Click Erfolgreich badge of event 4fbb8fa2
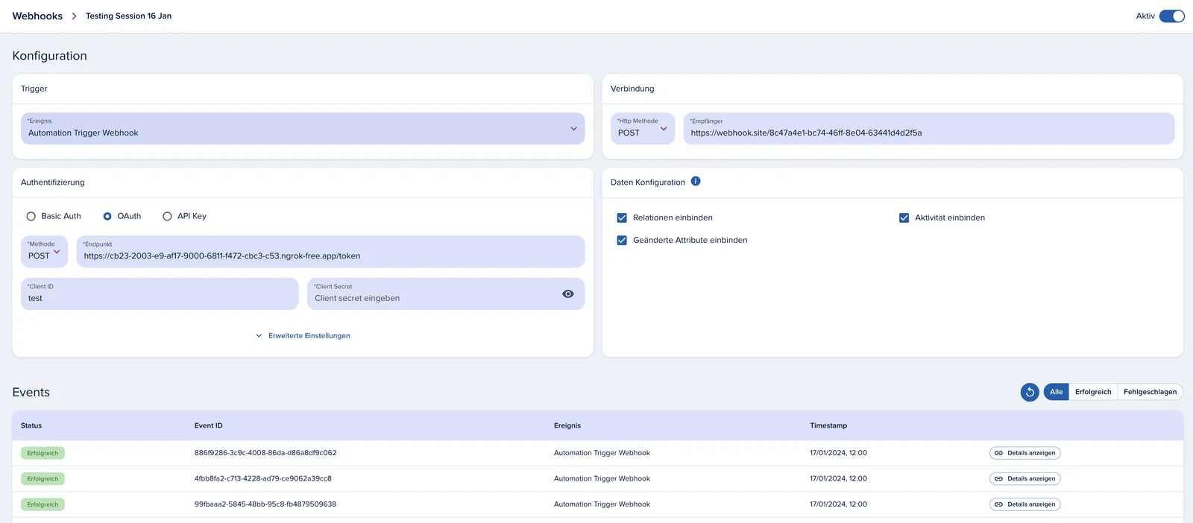The image size is (1193, 523). (x=43, y=479)
